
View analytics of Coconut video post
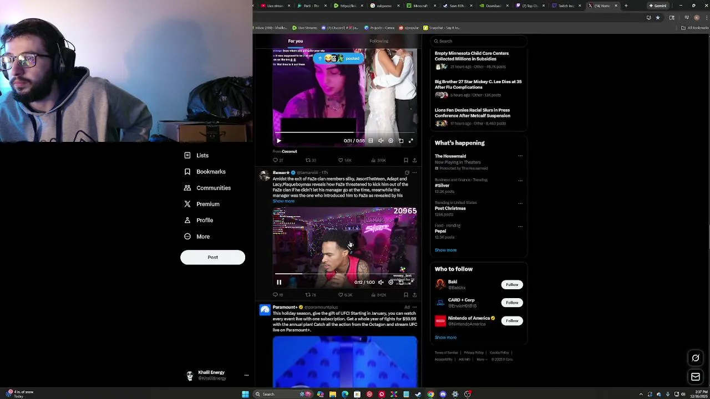tap(378, 160)
